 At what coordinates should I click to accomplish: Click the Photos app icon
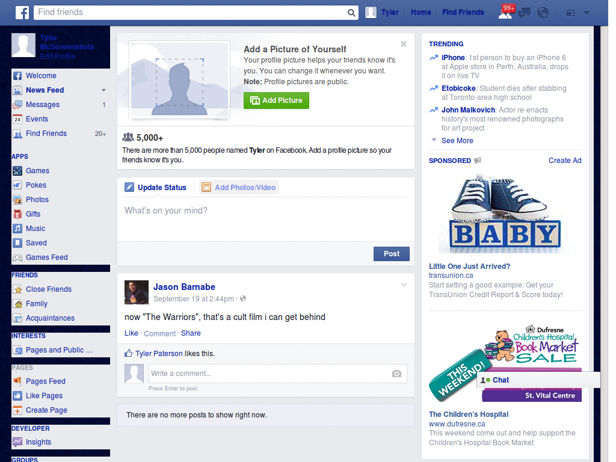point(17,200)
